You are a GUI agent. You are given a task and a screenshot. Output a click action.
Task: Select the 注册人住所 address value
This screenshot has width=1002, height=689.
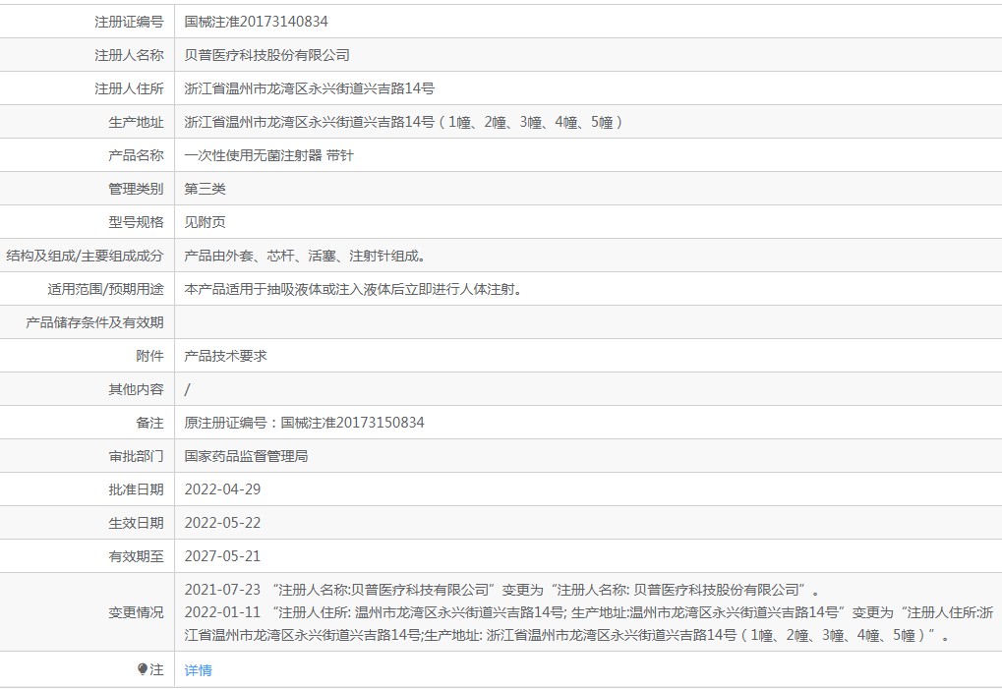coord(310,88)
